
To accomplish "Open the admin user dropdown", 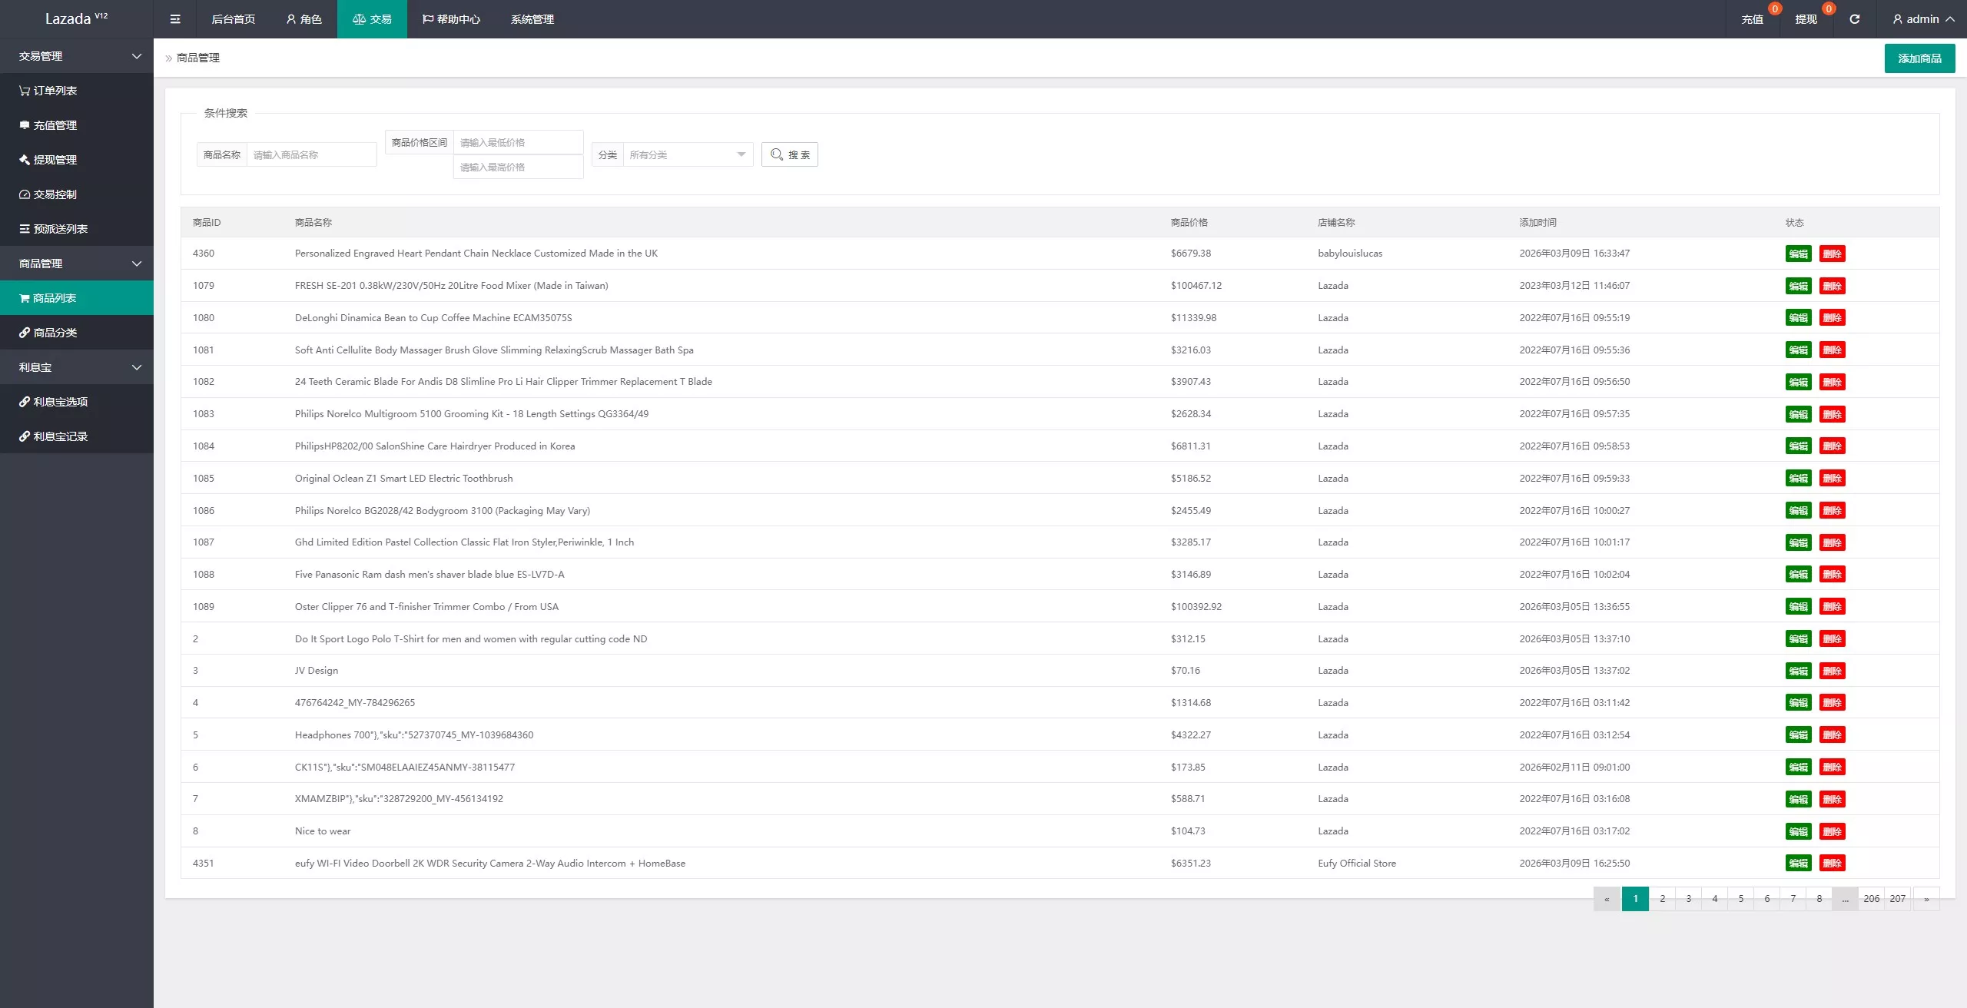I will click(1922, 19).
